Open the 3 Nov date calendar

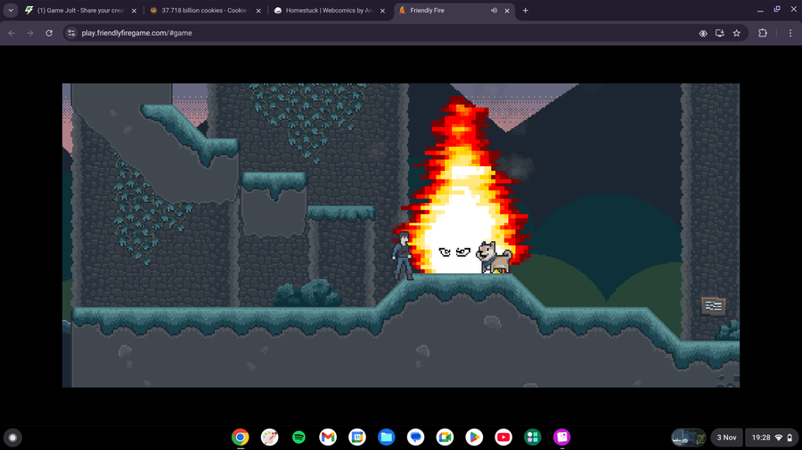(x=726, y=438)
